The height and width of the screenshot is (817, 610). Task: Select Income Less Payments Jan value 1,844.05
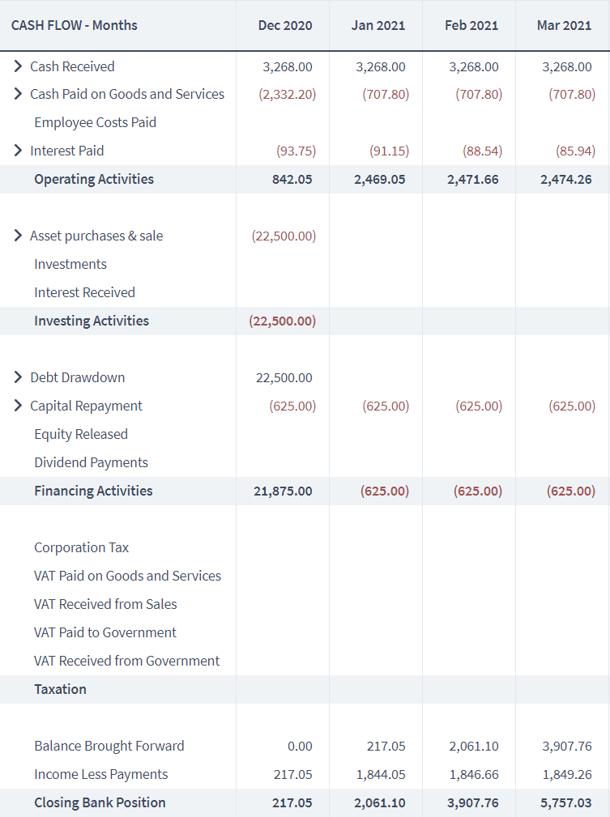381,775
